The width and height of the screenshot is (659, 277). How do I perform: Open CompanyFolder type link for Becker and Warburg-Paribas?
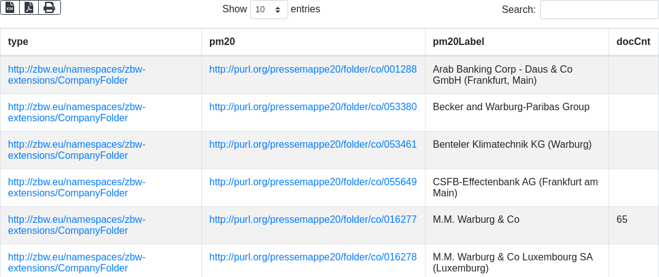pos(76,113)
